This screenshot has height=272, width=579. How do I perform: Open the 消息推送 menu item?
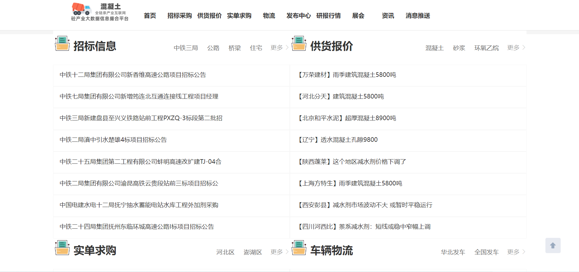click(x=418, y=16)
